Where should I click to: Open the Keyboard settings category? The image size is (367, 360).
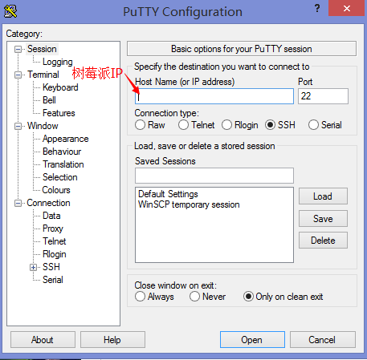click(x=60, y=87)
